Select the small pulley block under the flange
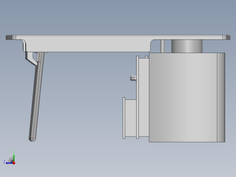Image resolution: width=236 pixels, height=177 pixels. (x=129, y=118)
